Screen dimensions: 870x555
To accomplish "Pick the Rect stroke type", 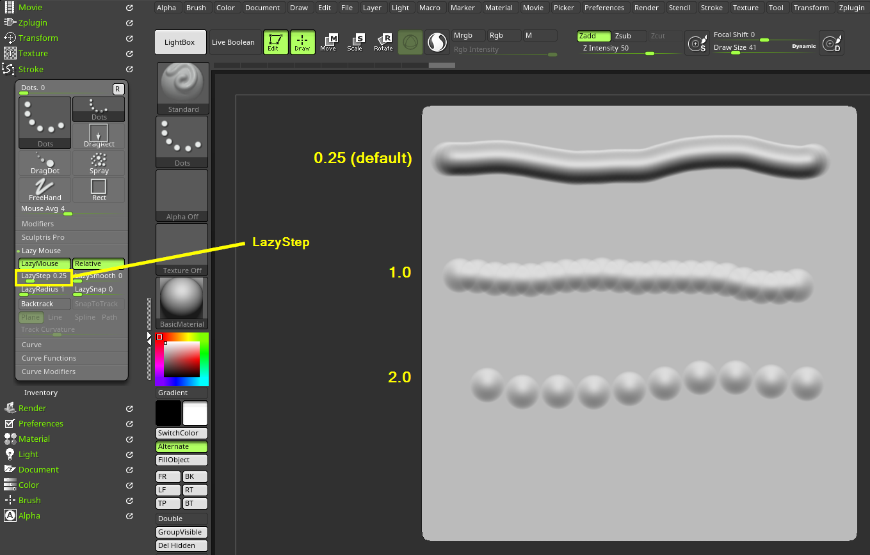I will [99, 190].
